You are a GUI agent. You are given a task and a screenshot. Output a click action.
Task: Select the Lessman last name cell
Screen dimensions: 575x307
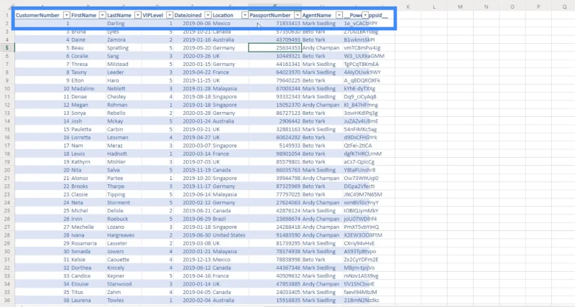[124, 137]
